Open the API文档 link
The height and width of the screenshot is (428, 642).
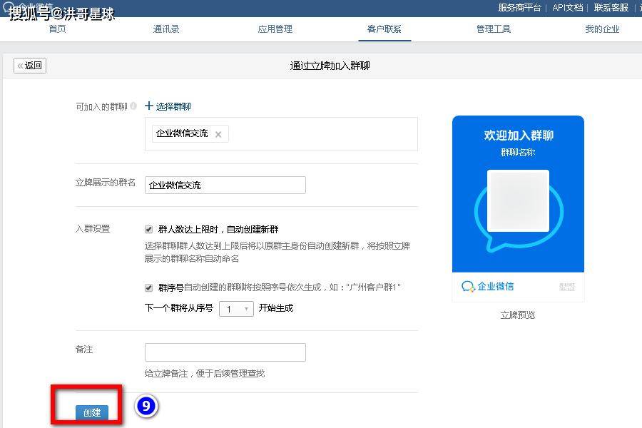click(568, 7)
